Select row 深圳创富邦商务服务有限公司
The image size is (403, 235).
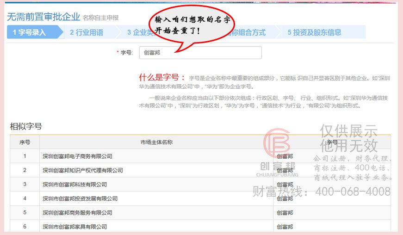[200, 212]
